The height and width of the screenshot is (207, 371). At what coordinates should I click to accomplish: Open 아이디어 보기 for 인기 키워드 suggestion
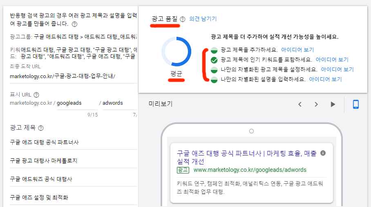coord(332,60)
